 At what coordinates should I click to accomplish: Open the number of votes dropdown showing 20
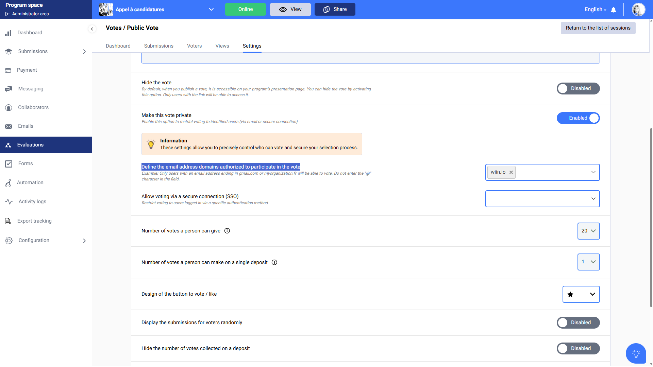click(588, 231)
